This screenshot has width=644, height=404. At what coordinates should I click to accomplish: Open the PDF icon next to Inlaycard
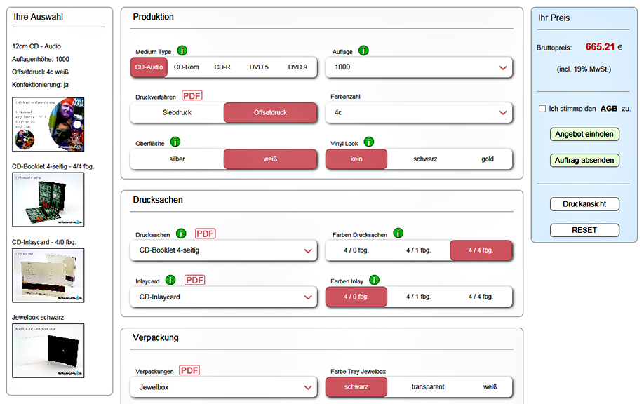click(x=195, y=280)
